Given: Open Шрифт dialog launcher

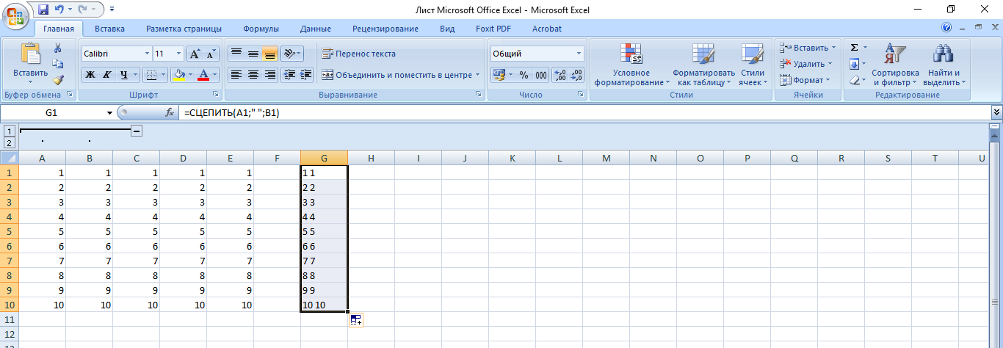Looking at the screenshot, I should pyautogui.click(x=216, y=95).
